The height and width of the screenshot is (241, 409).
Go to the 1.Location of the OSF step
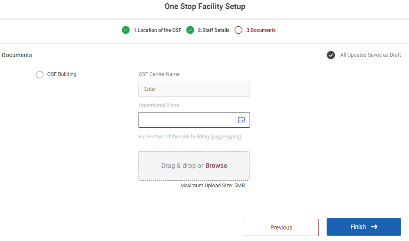157,30
